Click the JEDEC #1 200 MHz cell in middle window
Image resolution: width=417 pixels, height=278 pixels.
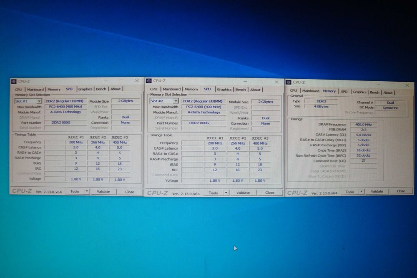pos(215,143)
